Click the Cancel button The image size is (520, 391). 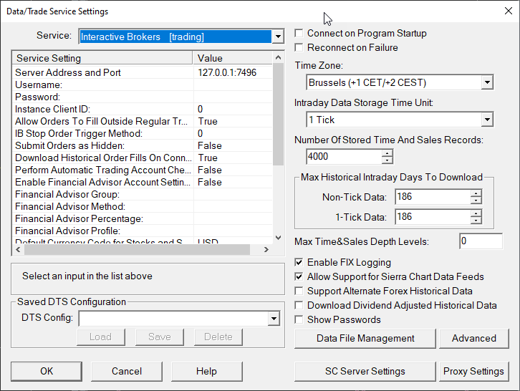pos(127,371)
